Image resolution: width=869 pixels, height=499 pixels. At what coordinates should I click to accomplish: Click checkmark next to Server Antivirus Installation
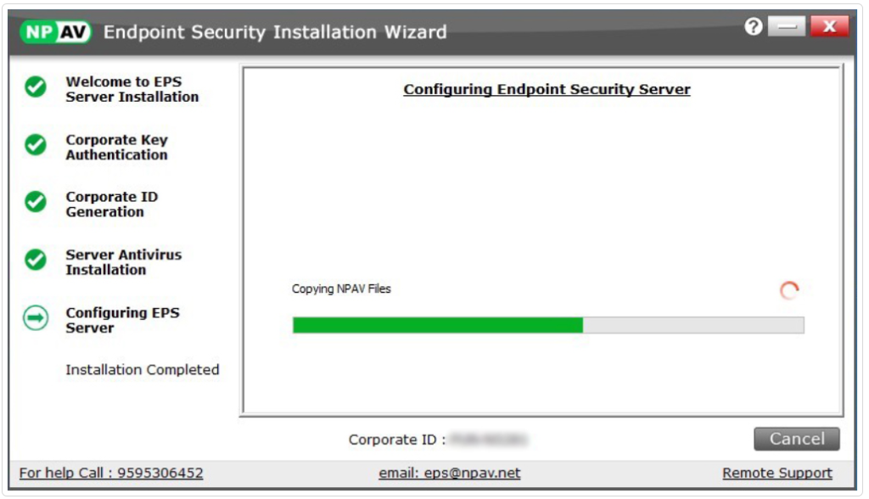pyautogui.click(x=36, y=260)
